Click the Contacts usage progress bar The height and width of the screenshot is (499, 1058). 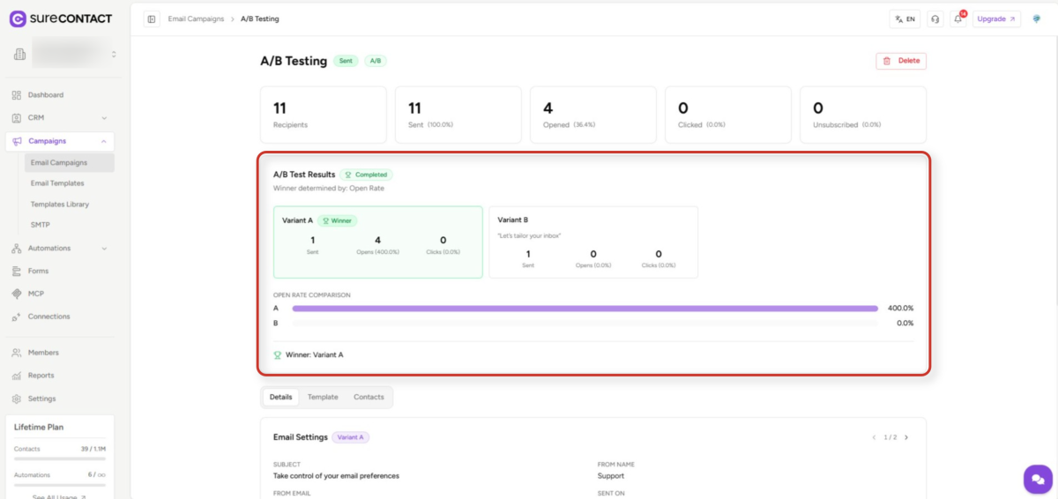point(60,459)
